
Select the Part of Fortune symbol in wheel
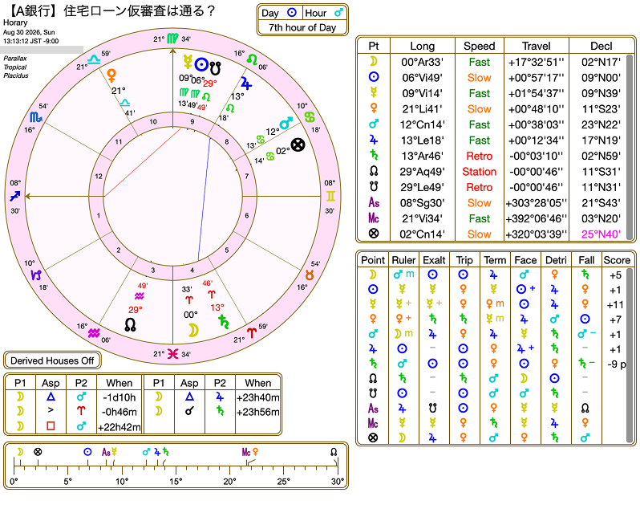(298, 144)
